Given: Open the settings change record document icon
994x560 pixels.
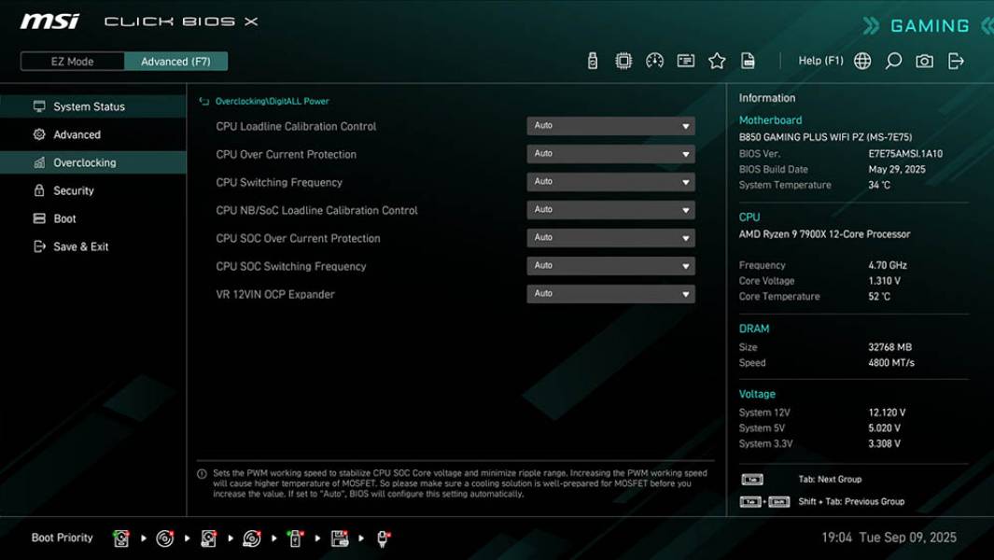Looking at the screenshot, I should pyautogui.click(x=749, y=60).
